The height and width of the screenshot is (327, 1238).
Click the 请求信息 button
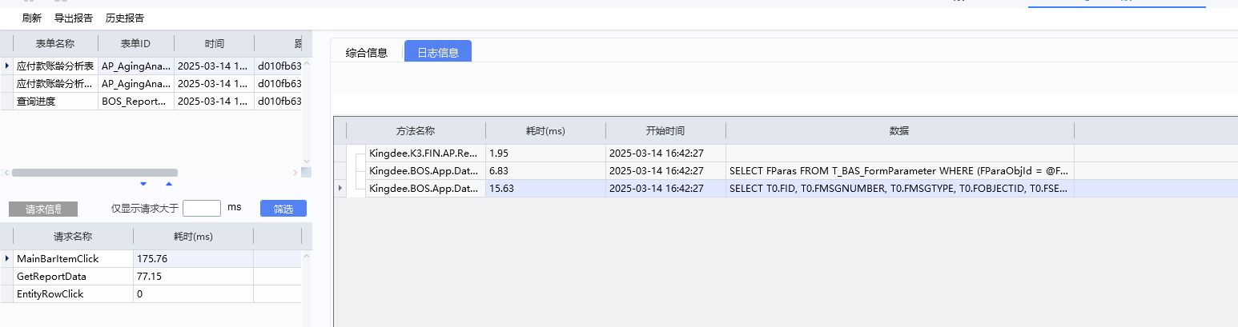43,209
